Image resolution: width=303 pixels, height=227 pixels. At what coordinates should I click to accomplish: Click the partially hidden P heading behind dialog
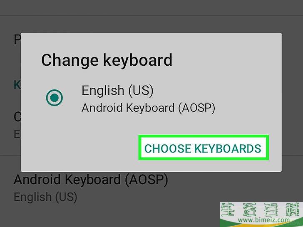click(17, 39)
